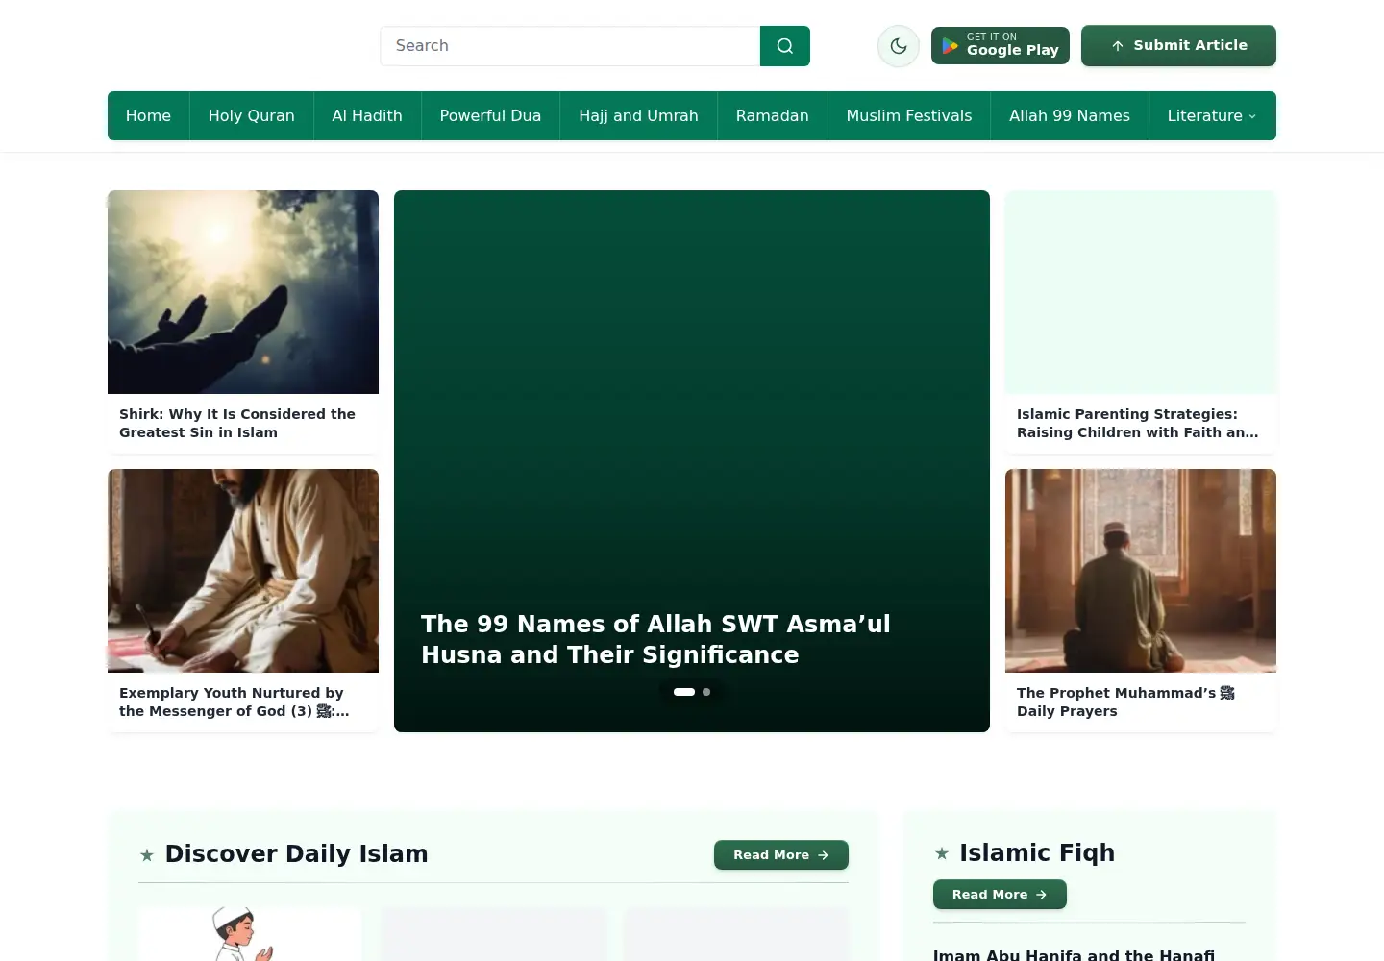Click Read More beside Discover Daily Islam
The image size is (1384, 961).
point(781,854)
